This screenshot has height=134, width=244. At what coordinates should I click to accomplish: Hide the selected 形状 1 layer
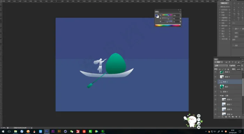tap(215, 82)
